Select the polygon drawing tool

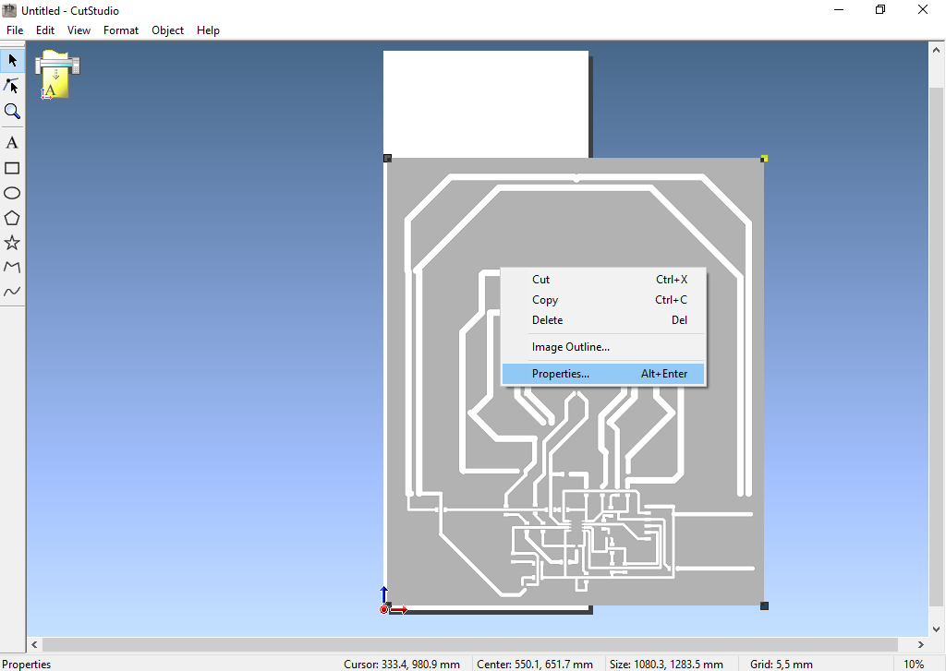pos(12,218)
